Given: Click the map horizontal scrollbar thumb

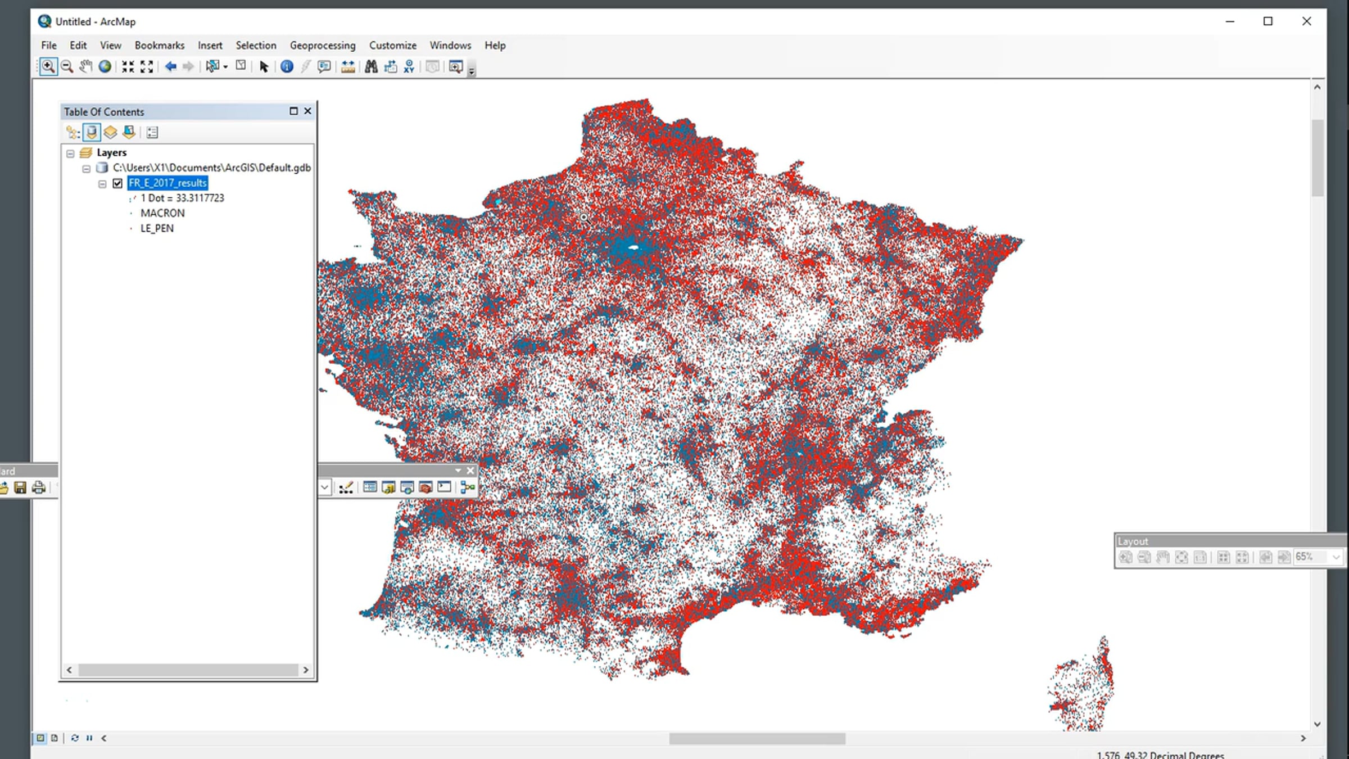Looking at the screenshot, I should click(757, 739).
